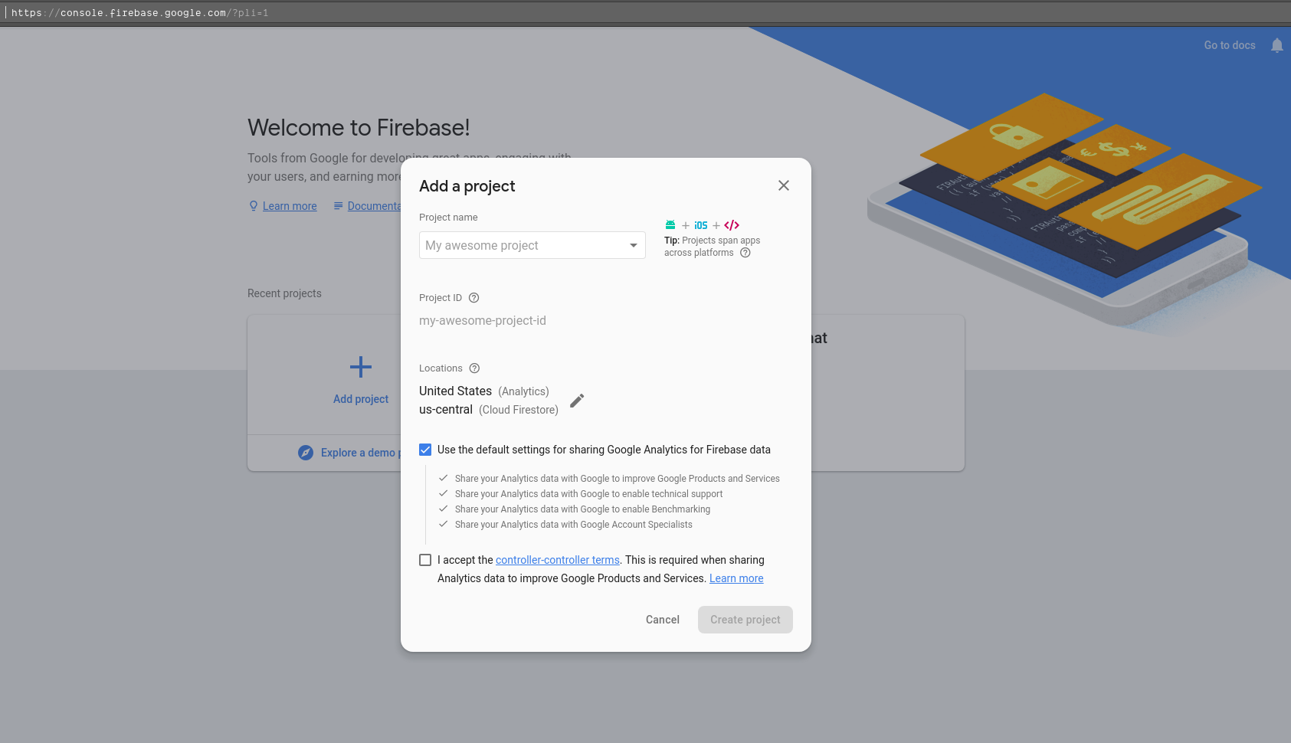Click the Locations help icon
The width and height of the screenshot is (1291, 743).
(474, 368)
